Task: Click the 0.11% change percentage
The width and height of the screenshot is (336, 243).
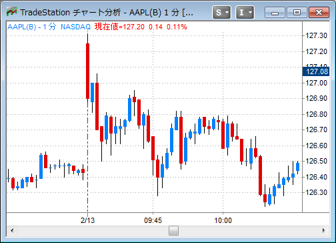Action: [177, 27]
